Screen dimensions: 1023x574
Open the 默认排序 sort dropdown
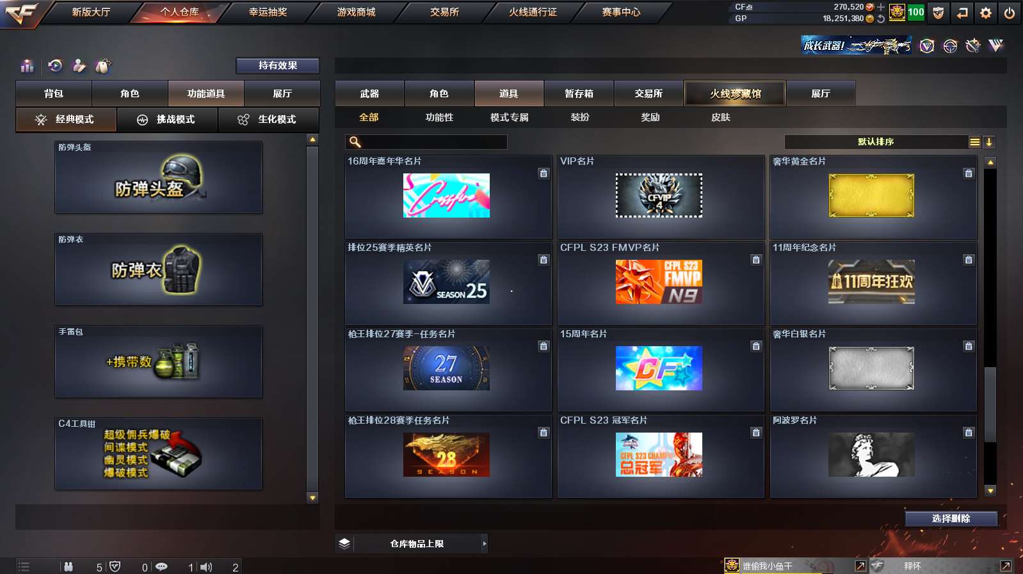tap(876, 142)
